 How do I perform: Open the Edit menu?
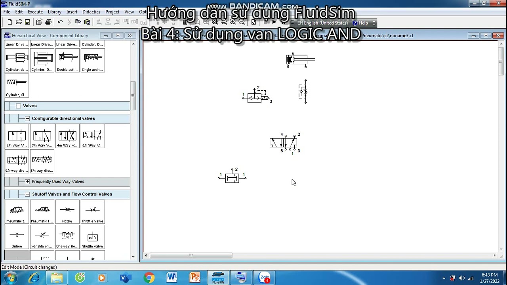(x=19, y=12)
